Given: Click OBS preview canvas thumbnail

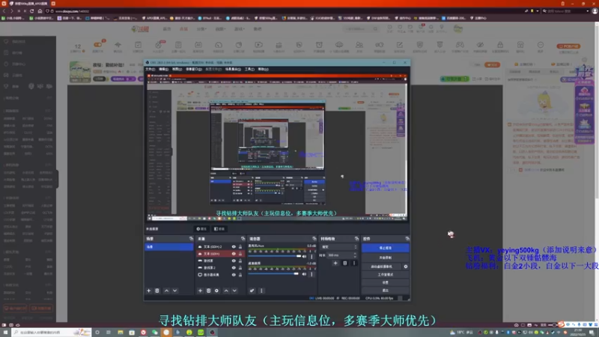Looking at the screenshot, I should 277,147.
